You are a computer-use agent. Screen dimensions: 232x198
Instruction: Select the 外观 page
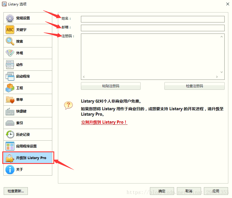[28, 53]
